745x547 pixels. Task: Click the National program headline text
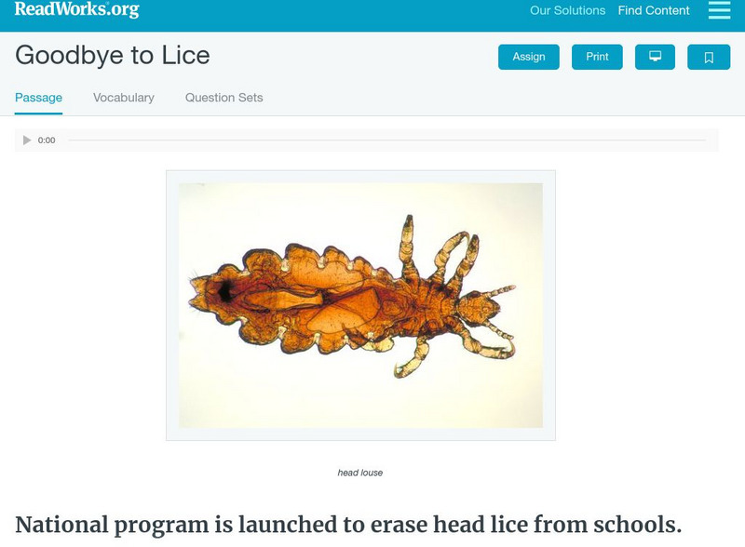pyautogui.click(x=348, y=525)
